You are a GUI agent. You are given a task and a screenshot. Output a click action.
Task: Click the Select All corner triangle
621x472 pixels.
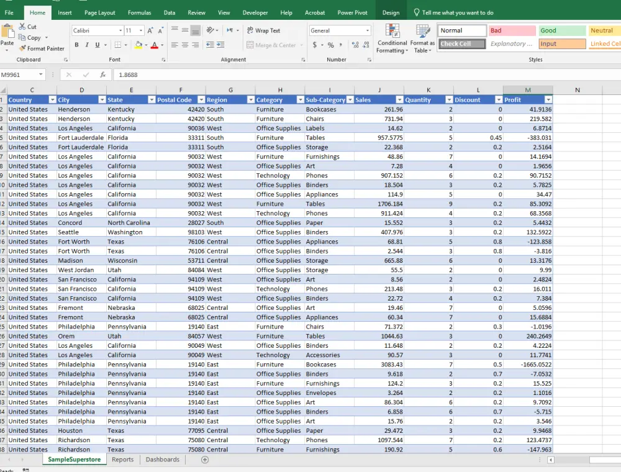coord(3,90)
